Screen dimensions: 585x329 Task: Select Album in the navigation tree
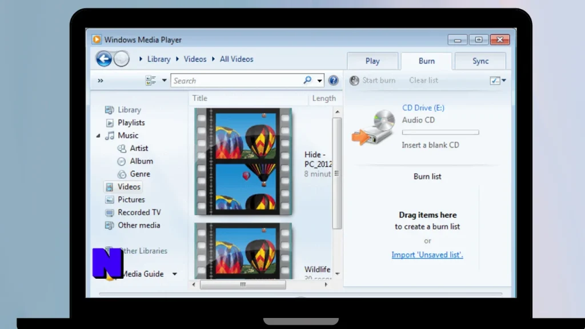pyautogui.click(x=142, y=161)
